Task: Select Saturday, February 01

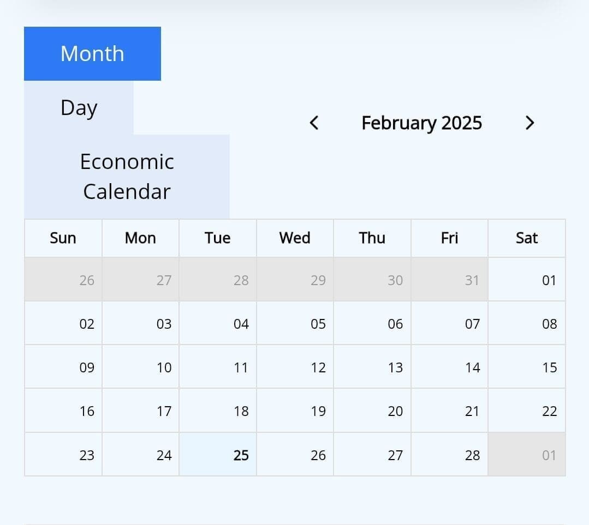Action: pos(527,280)
